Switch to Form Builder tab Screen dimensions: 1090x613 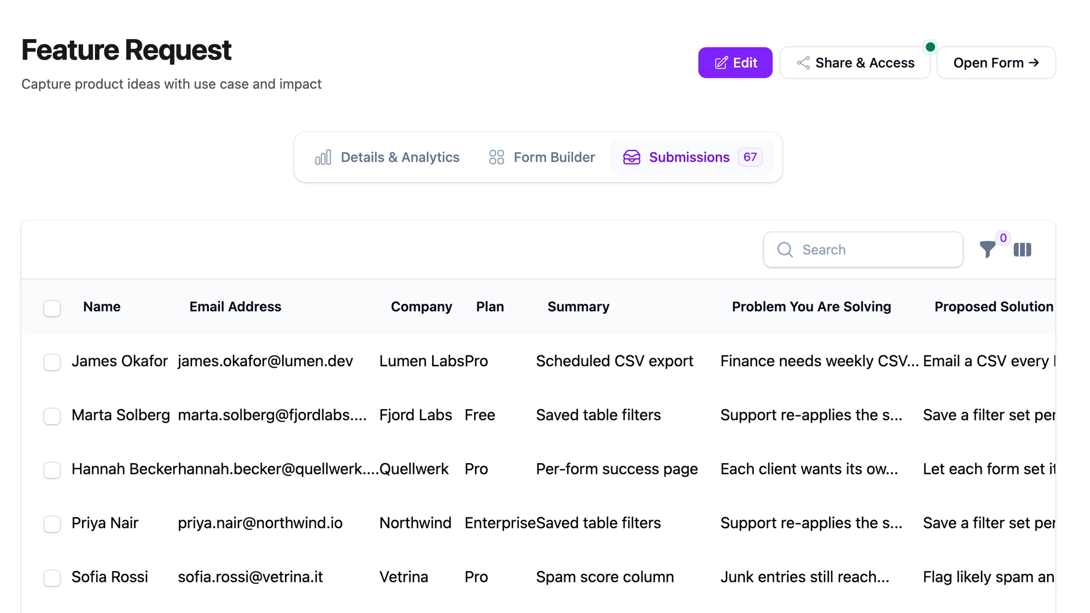(542, 157)
